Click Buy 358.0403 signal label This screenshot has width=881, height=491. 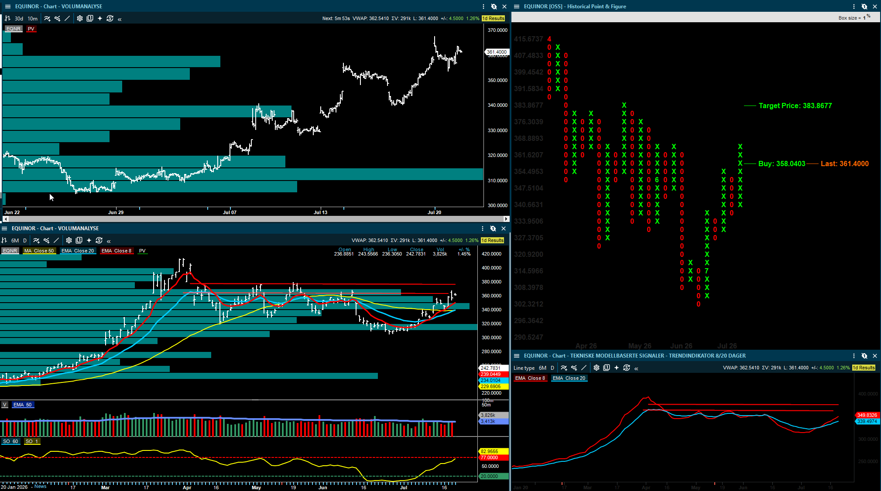tap(782, 164)
